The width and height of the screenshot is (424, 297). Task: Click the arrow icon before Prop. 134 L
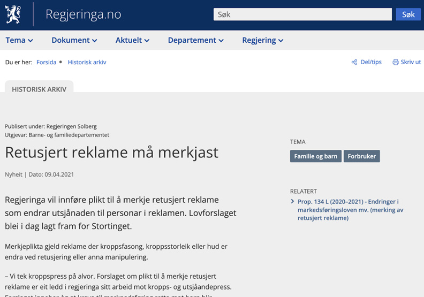coord(292,202)
